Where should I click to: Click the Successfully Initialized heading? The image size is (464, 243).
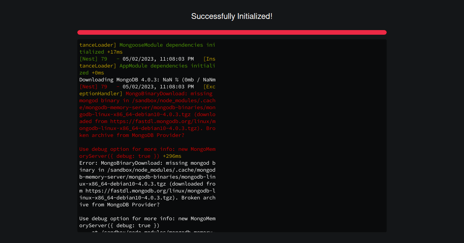pyautogui.click(x=232, y=16)
